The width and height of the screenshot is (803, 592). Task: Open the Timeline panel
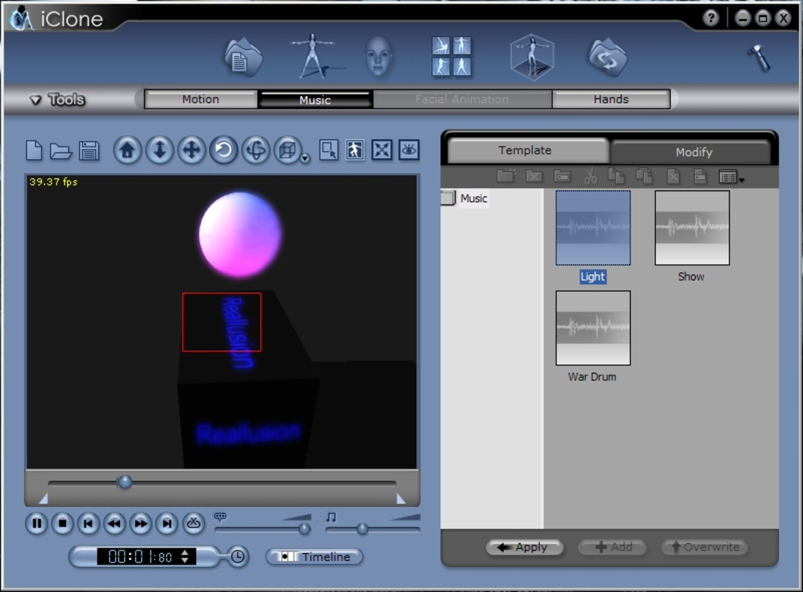[x=314, y=556]
